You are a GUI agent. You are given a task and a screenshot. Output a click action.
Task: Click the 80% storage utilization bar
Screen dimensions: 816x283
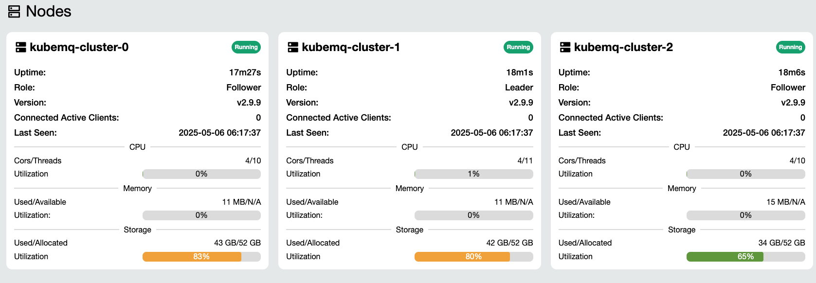point(473,257)
